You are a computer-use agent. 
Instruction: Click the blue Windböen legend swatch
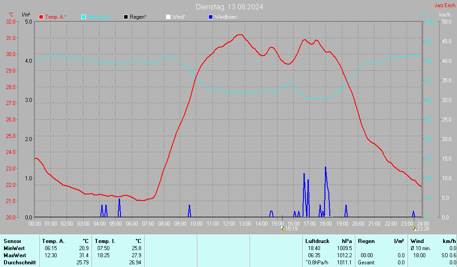(211, 17)
